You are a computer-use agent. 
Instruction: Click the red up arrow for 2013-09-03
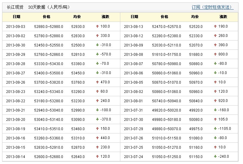click(97, 26)
